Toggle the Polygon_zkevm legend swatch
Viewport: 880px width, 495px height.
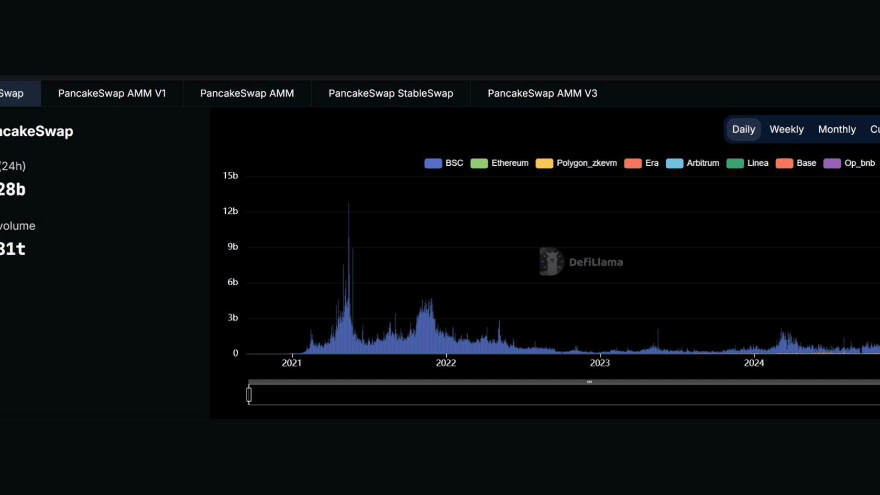click(x=544, y=163)
